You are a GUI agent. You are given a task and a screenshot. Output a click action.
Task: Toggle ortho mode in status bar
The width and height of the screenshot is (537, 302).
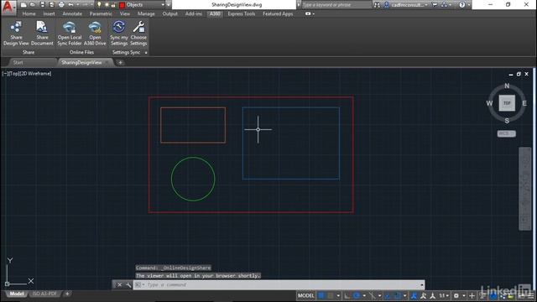347,296
